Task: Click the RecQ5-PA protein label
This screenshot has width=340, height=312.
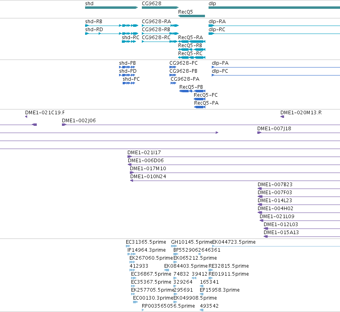Action: point(206,103)
